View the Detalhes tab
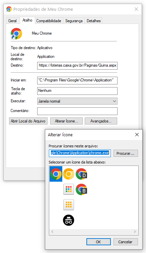Screen dimensions: 146x253 coord(94,21)
